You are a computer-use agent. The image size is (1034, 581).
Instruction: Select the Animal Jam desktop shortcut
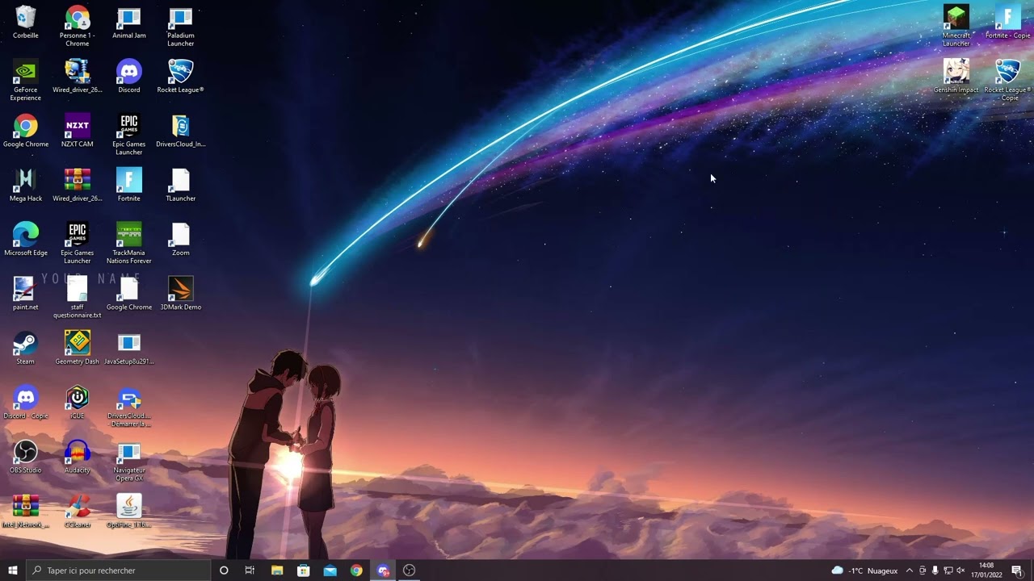128,23
